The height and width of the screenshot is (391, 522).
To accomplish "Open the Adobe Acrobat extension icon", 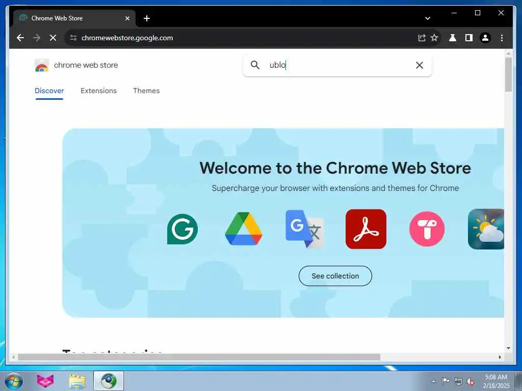I will coord(366,229).
